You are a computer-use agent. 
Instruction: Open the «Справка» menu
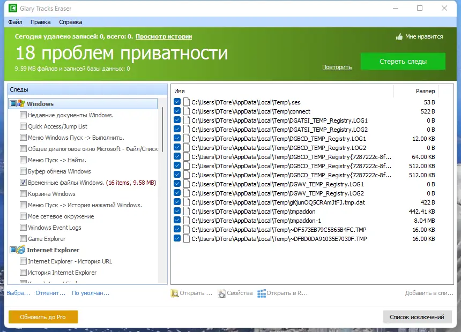(x=70, y=22)
